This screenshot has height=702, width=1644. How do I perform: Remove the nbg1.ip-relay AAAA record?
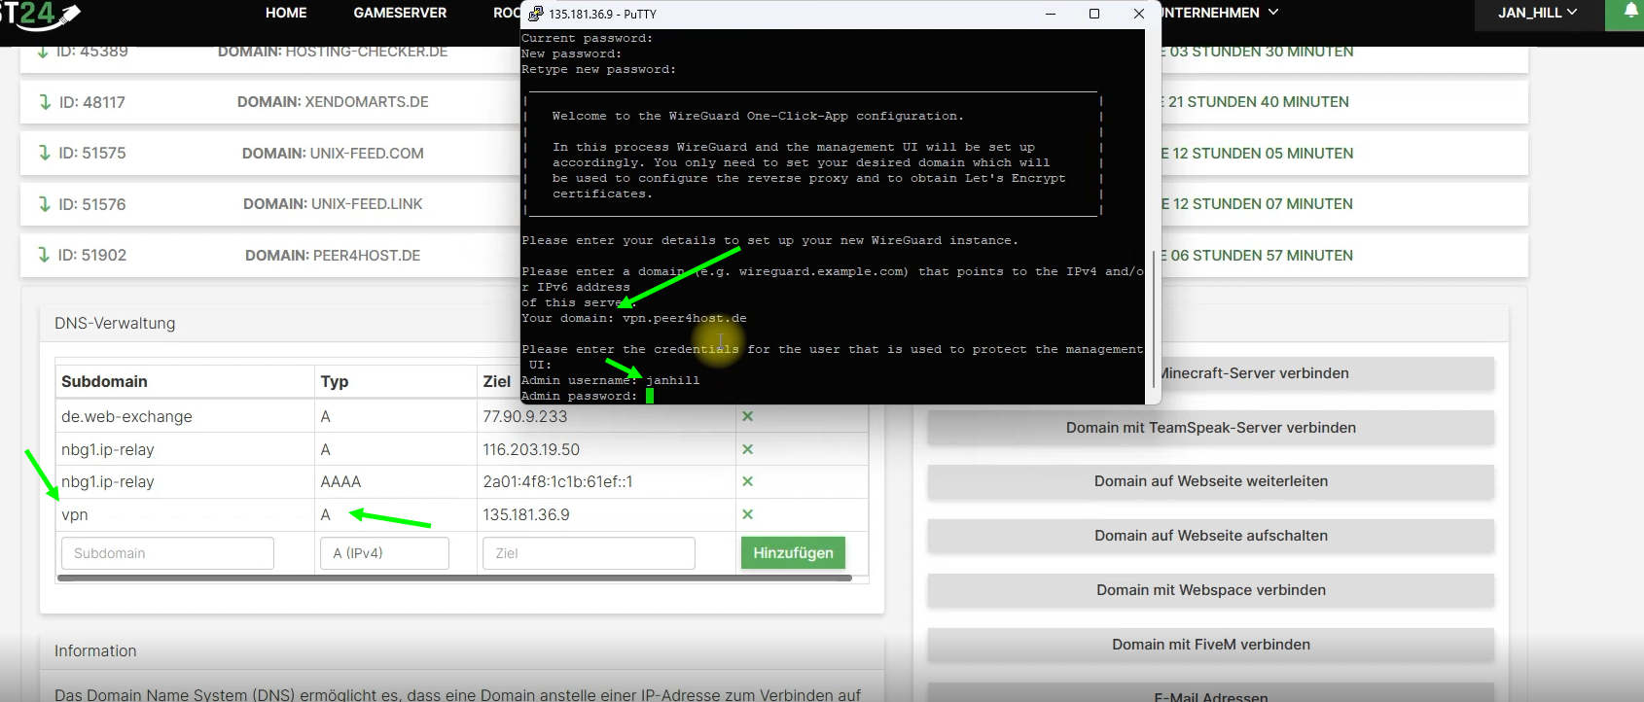(x=747, y=481)
